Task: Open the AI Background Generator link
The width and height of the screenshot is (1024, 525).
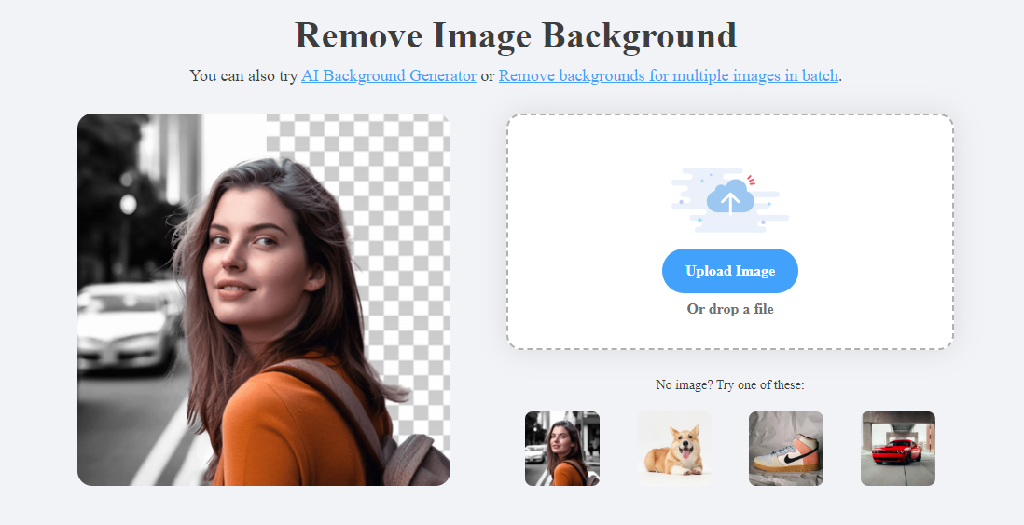Action: pyautogui.click(x=389, y=75)
